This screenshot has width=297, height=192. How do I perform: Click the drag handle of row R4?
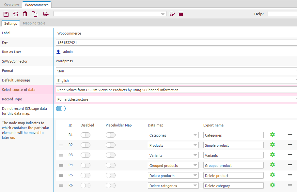pyautogui.click(x=61, y=165)
